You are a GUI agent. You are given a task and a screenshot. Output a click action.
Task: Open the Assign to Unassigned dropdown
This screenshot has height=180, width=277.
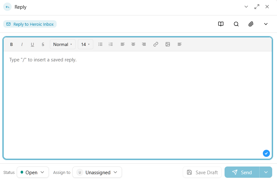(97, 172)
